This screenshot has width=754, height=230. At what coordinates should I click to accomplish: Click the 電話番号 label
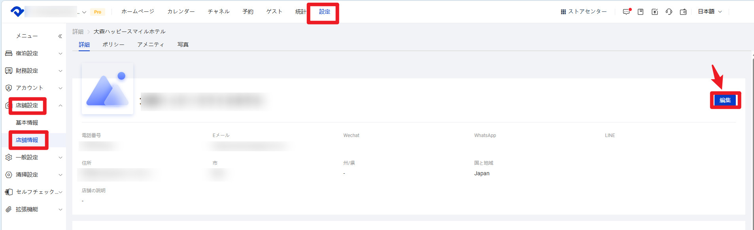tap(91, 135)
